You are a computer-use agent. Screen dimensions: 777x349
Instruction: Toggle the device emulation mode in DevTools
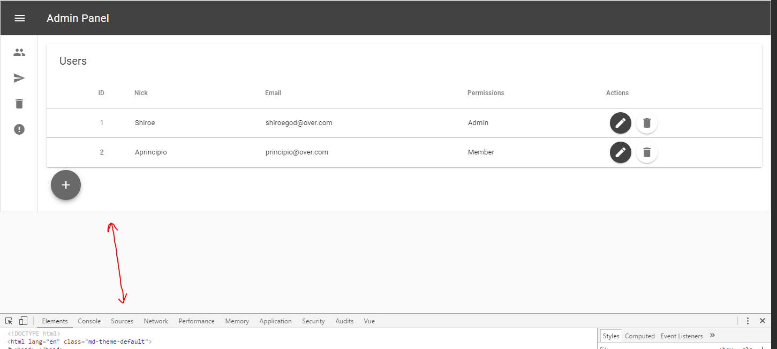[22, 320]
